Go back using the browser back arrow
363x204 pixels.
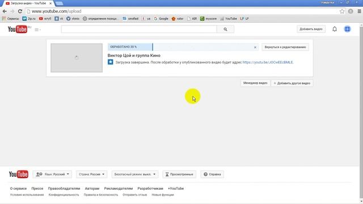pyautogui.click(x=5, y=11)
